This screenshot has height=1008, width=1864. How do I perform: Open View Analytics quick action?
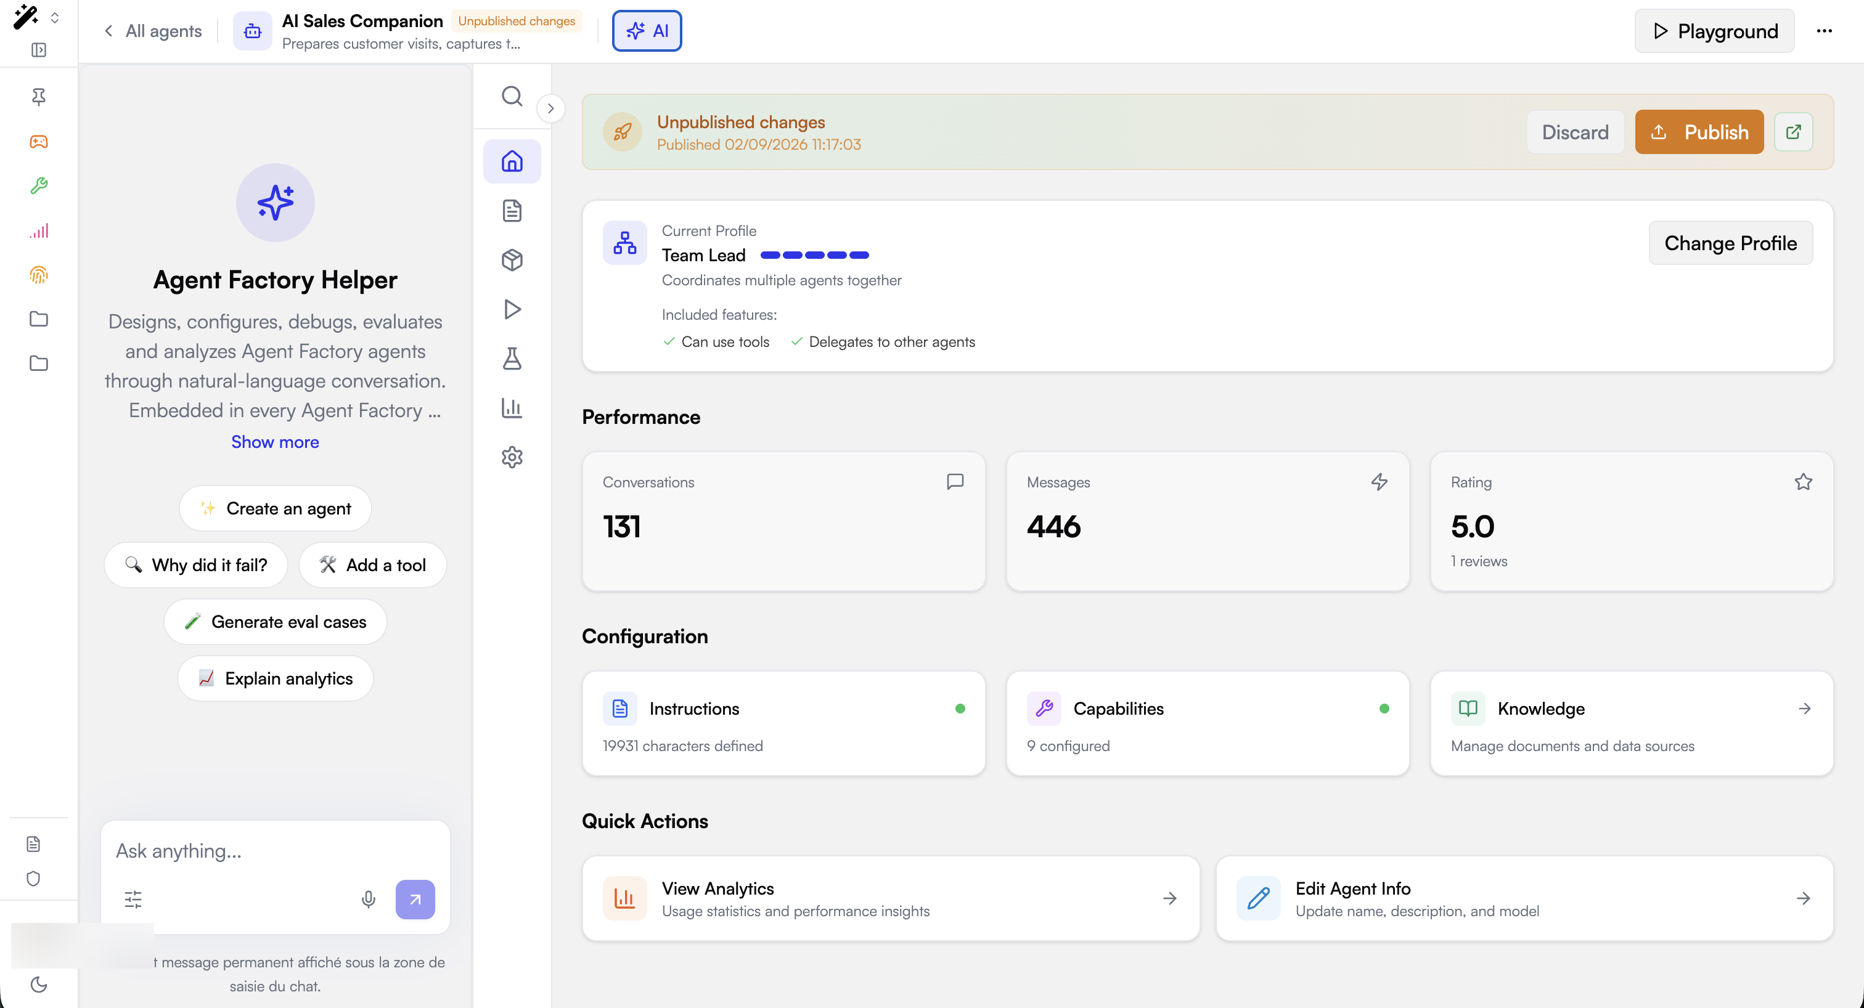point(891,898)
